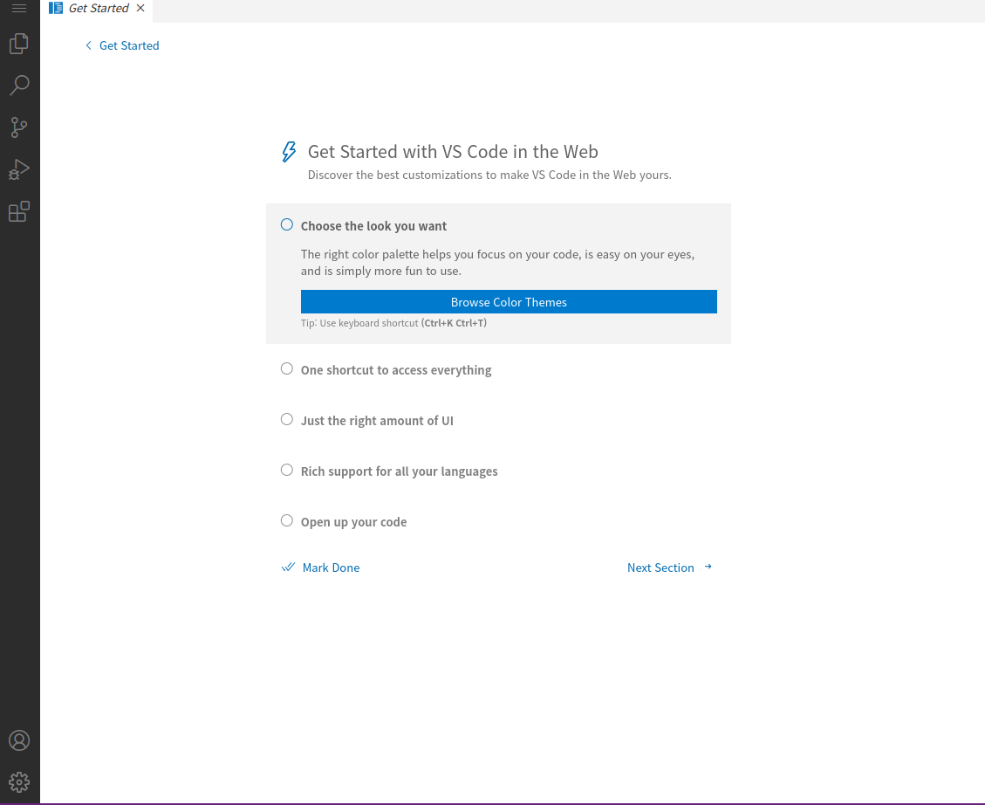Click the 'right color palette' description text
Screen dimensions: 985x805
tap(497, 263)
